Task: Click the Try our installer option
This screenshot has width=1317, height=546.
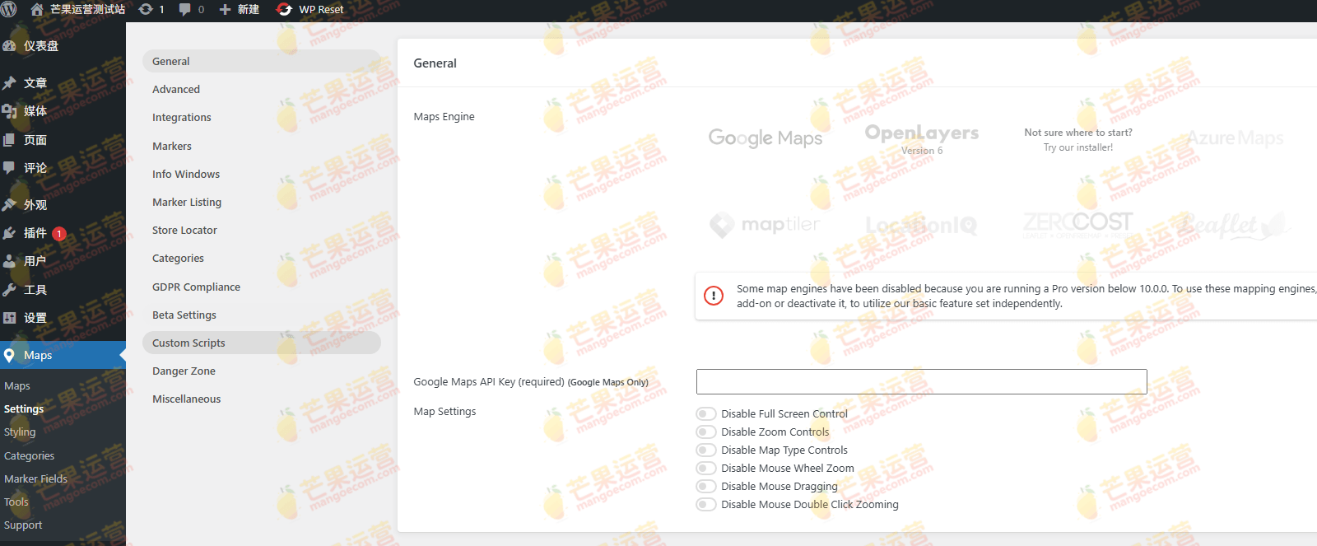Action: pos(1078,140)
